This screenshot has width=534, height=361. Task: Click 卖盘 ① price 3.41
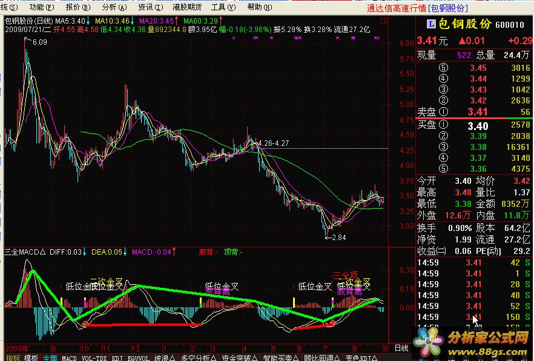(x=478, y=112)
